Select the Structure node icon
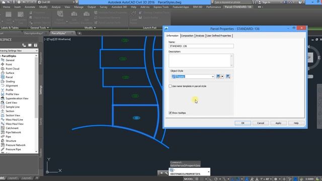Screen dimensions: 322x181 click(x=3, y=141)
